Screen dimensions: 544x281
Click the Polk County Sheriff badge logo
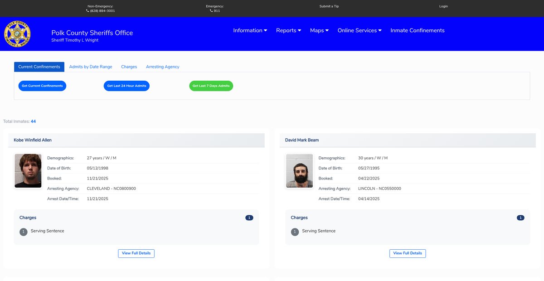tap(17, 34)
